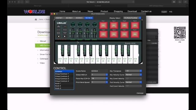
Task: Open the Global MIDI ch dropdown
Action: tap(100, 75)
